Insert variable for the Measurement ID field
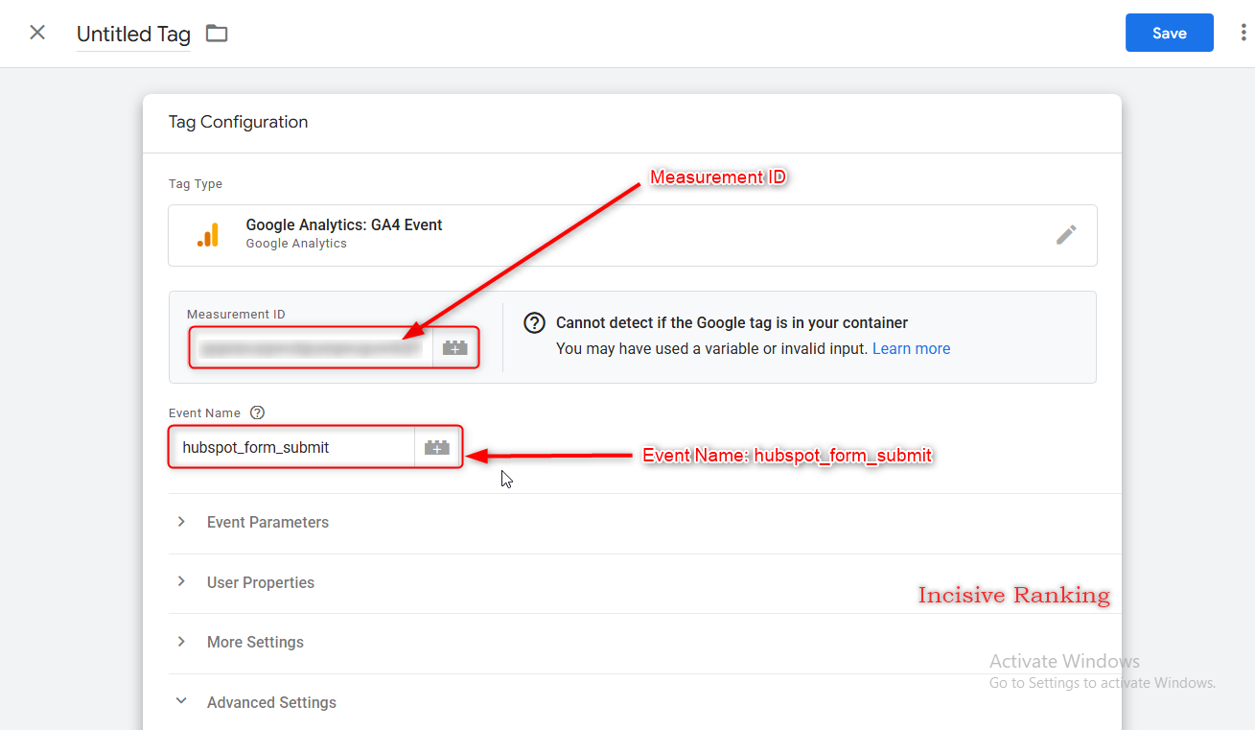1255x730 pixels. point(455,348)
